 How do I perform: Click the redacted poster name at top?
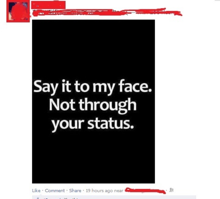48,5
